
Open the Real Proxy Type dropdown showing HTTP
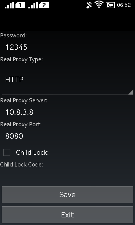click(x=67, y=79)
